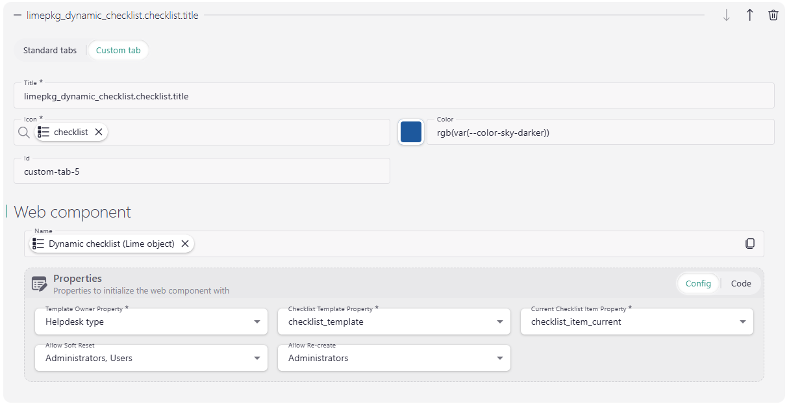Click Properties description text

141,291
